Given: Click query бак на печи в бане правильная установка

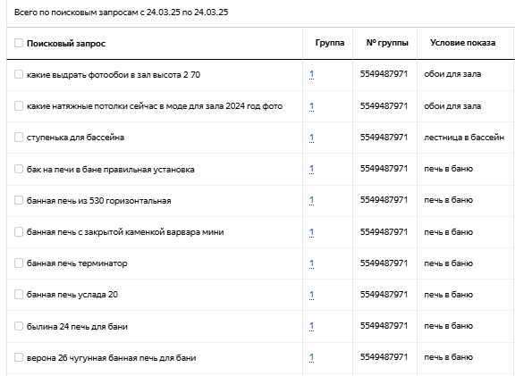Looking at the screenshot, I should [110, 170].
